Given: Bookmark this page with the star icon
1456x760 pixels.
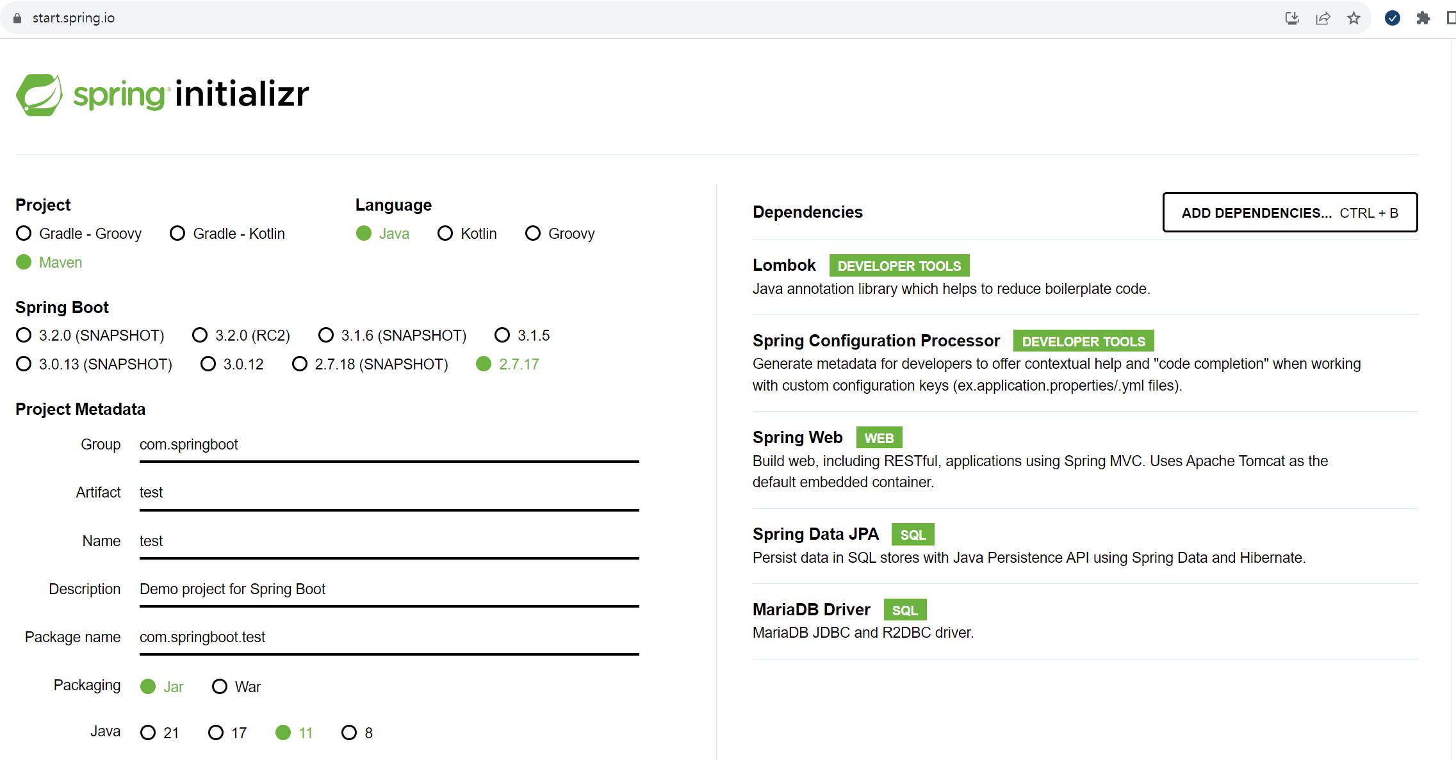Looking at the screenshot, I should [1354, 18].
